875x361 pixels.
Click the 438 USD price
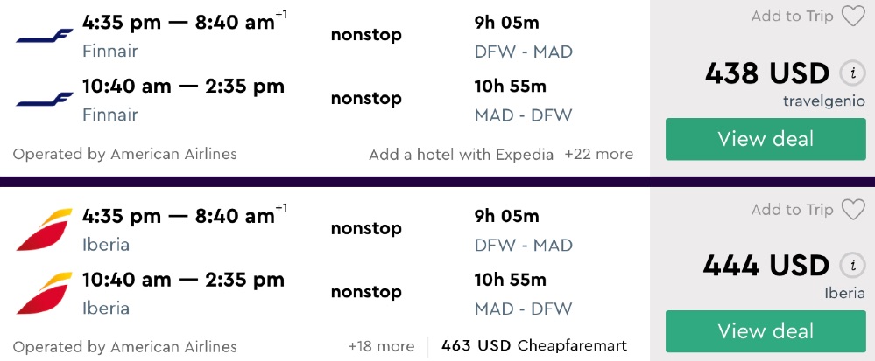pyautogui.click(x=766, y=73)
